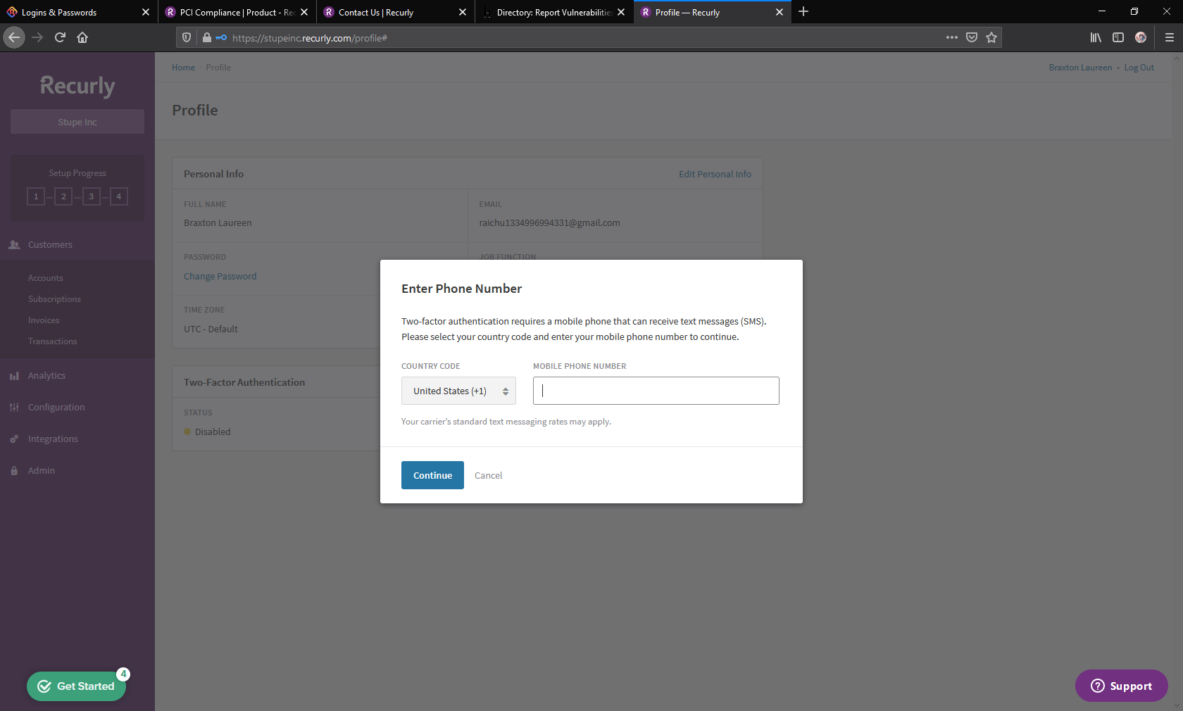The width and height of the screenshot is (1183, 711).
Task: Close the Profile — Recurly tab
Action: click(780, 12)
